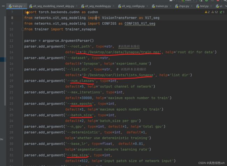Click the 'default=512' value on line 33
The height and width of the screenshot is (166, 227).
(x=76, y=161)
